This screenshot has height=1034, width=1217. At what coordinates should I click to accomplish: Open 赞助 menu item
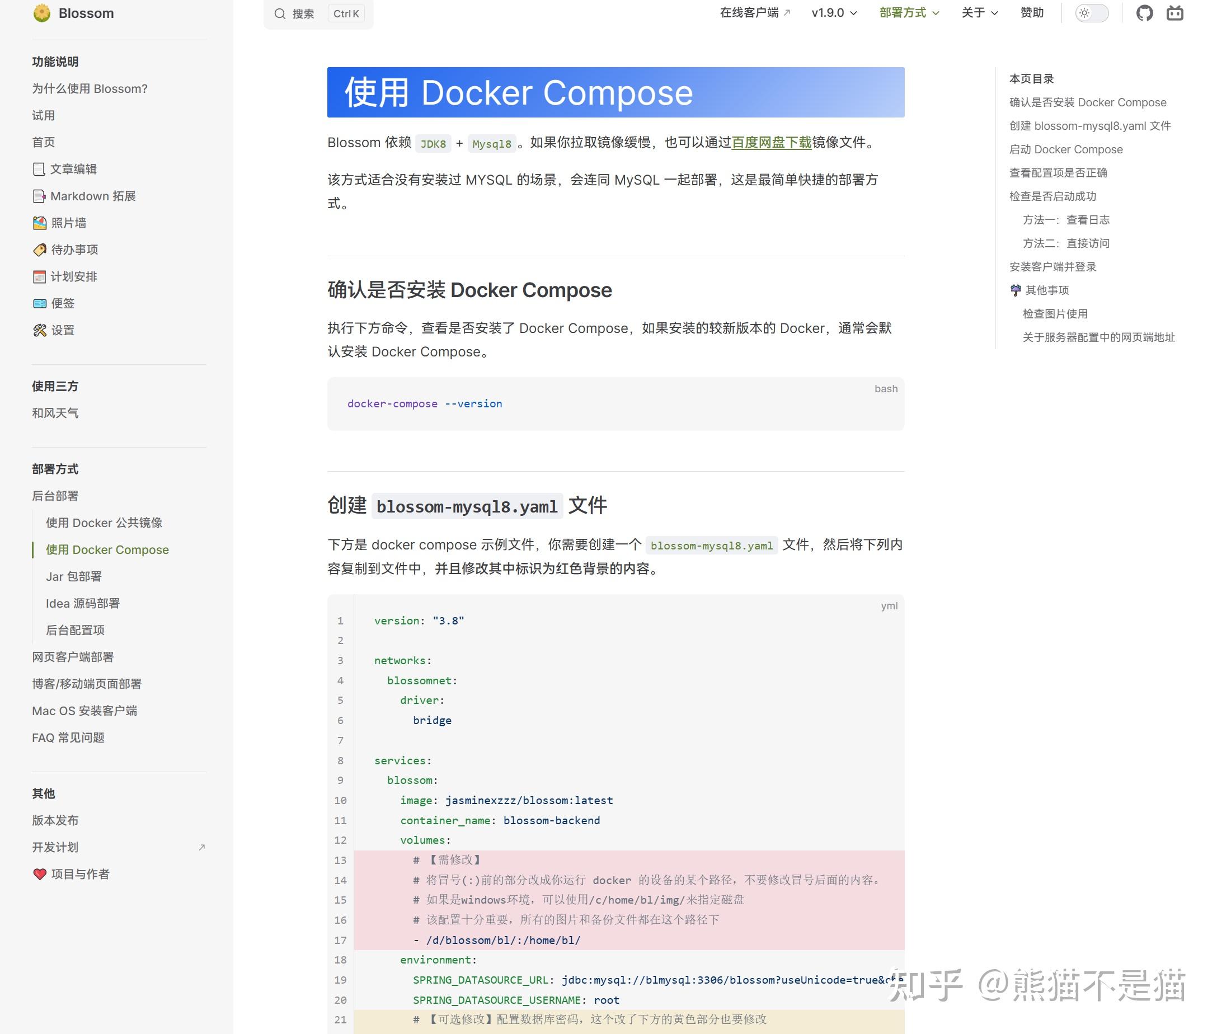click(x=1032, y=13)
